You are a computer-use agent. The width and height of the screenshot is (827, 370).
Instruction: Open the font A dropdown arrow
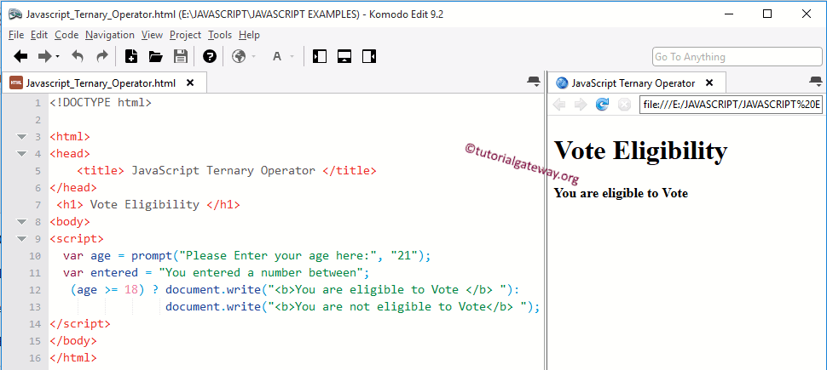(292, 56)
